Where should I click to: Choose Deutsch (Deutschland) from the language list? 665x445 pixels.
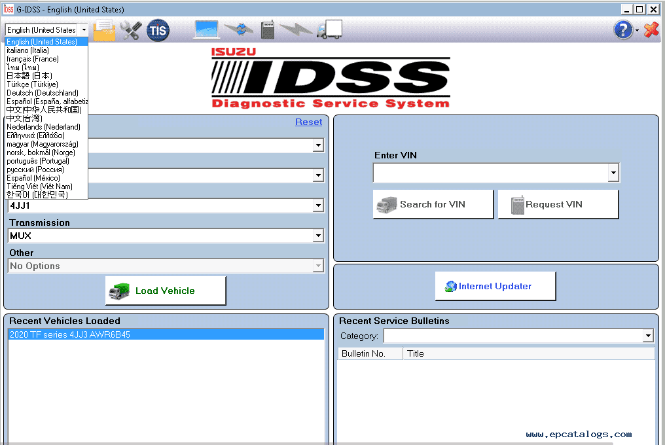43,93
